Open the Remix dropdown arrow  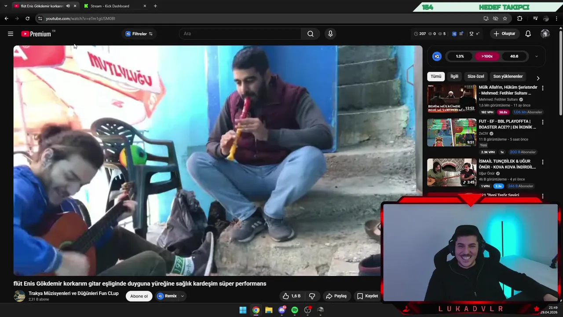point(182,296)
